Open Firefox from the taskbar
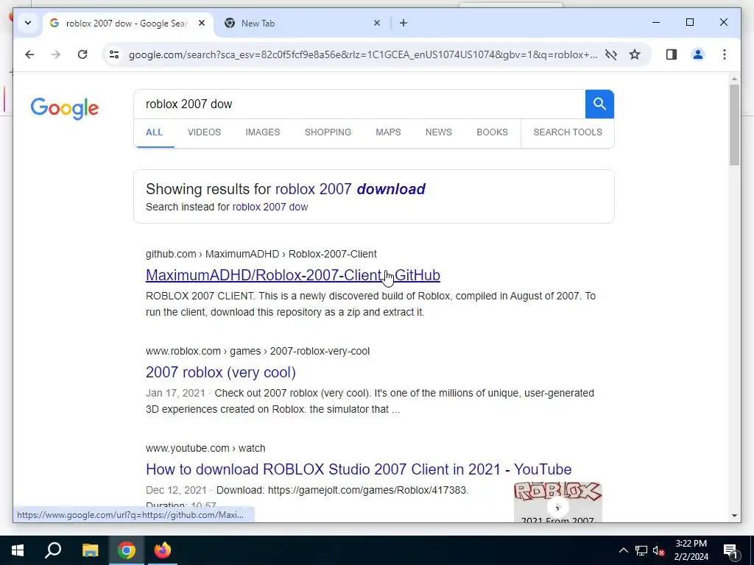 163,550
